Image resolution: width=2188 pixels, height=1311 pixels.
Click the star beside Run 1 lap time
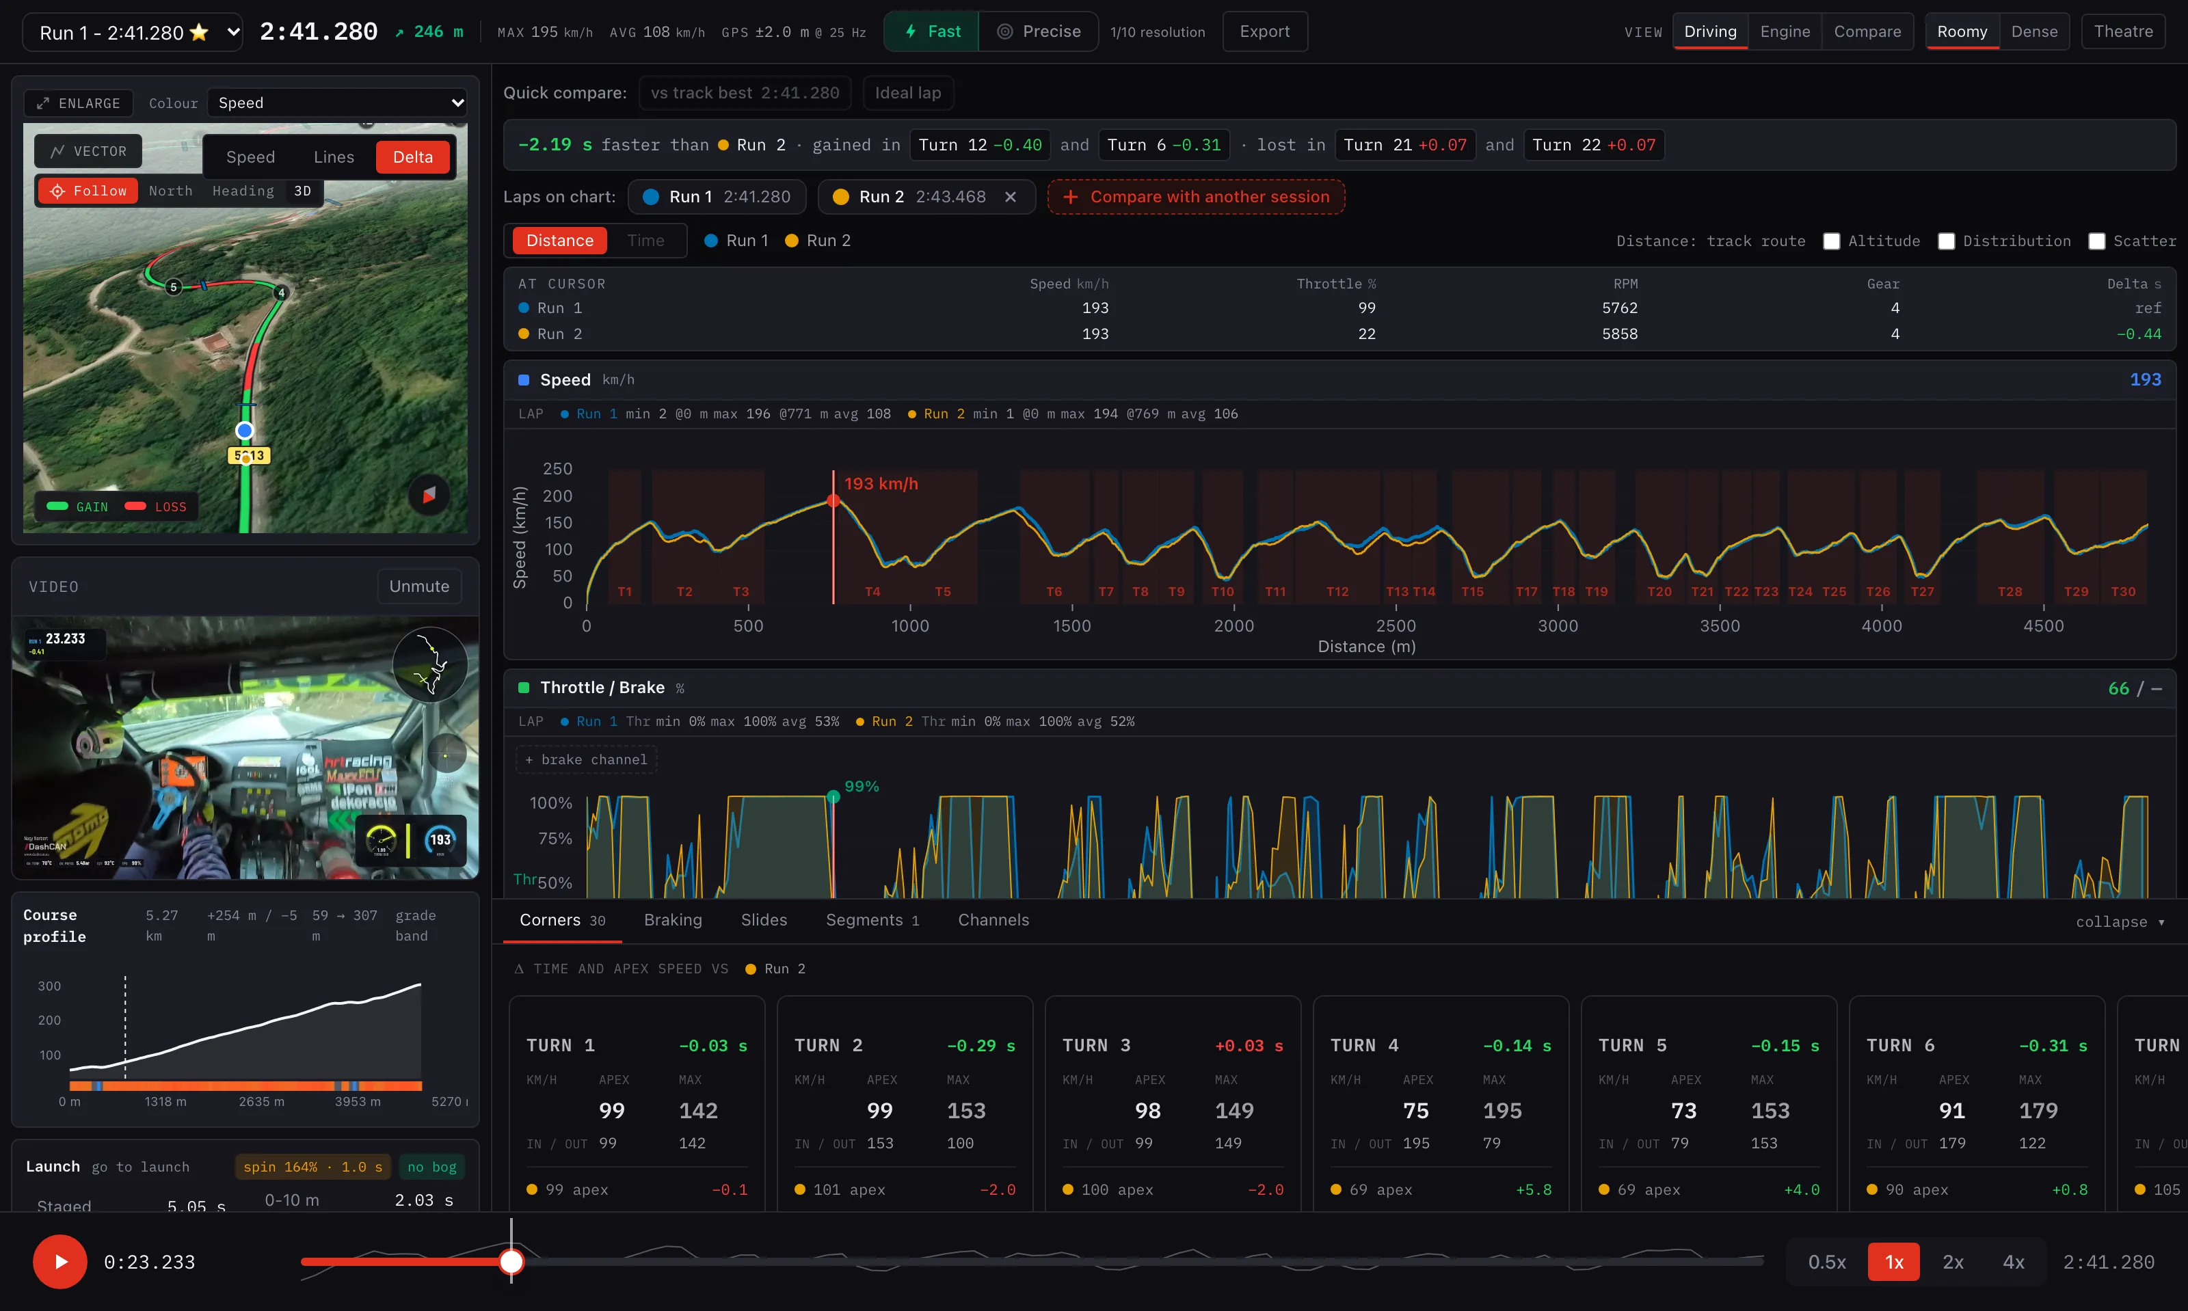200,33
